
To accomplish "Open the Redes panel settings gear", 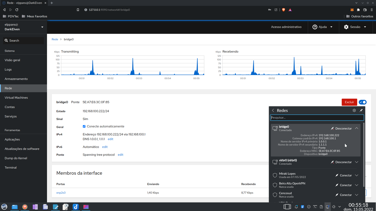I will (x=354, y=110).
